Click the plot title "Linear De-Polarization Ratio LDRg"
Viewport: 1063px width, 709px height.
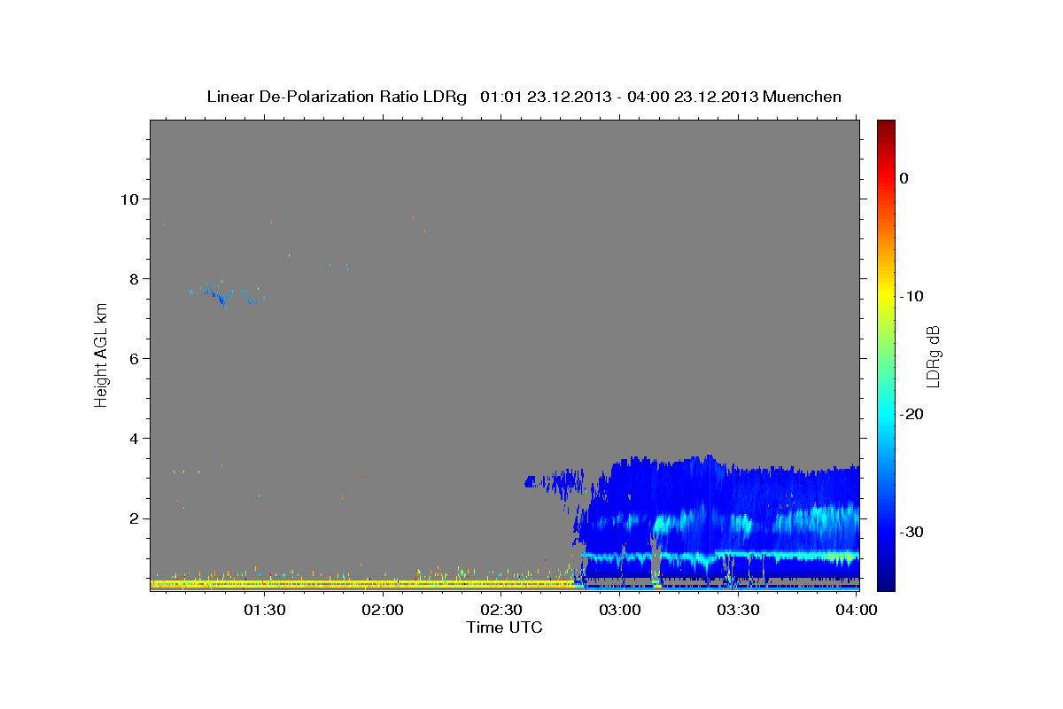(x=336, y=97)
